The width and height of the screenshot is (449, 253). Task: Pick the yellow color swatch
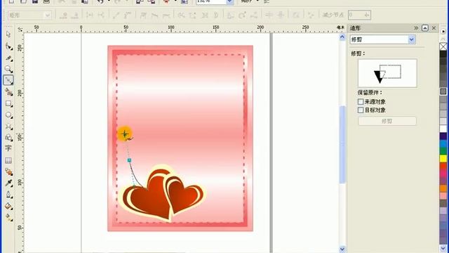(x=443, y=158)
